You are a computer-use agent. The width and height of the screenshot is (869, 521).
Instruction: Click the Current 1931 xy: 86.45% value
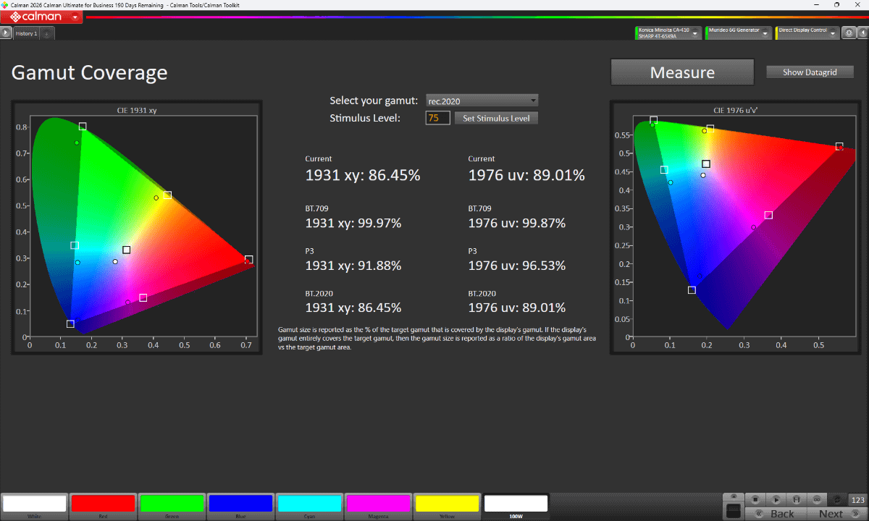(x=363, y=175)
